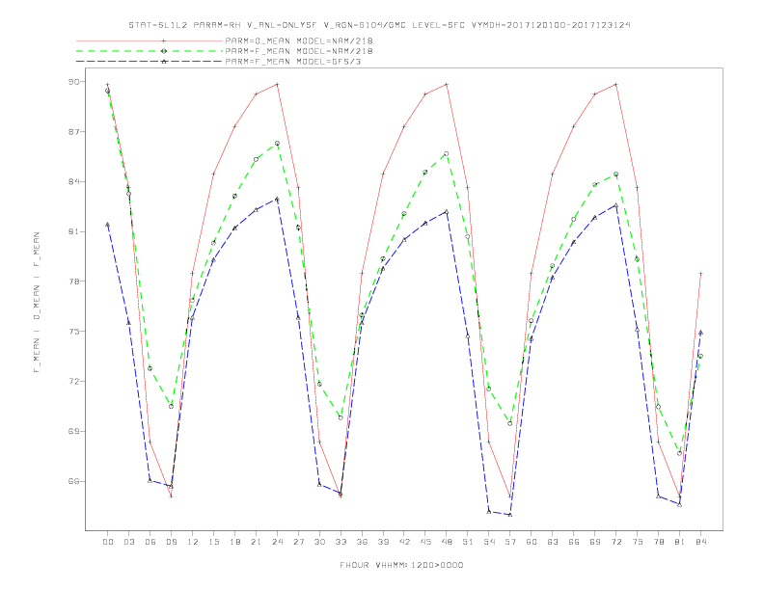Click x-axis forecast hour label 03
The image size is (764, 590).
tap(128, 542)
